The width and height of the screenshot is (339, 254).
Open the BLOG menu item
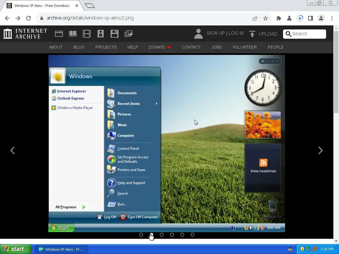tap(79, 47)
